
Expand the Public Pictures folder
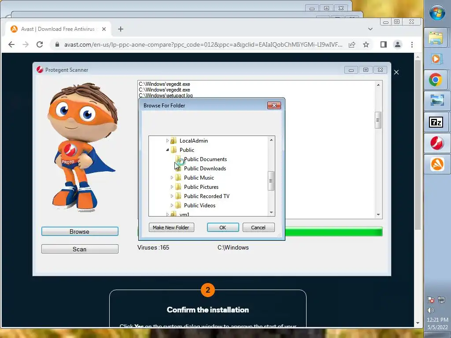(172, 187)
